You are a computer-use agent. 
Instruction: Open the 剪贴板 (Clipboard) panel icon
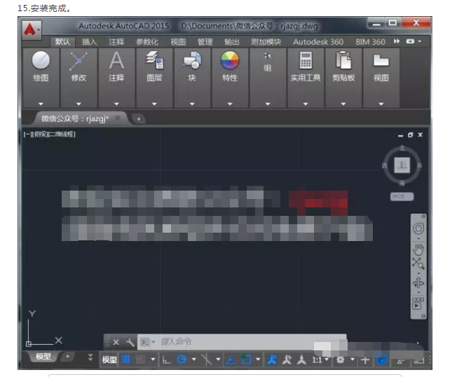[343, 60]
